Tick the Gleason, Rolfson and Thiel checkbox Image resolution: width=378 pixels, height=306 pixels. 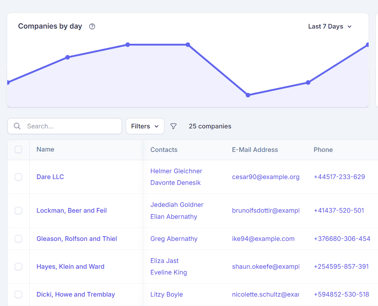[x=18, y=239]
